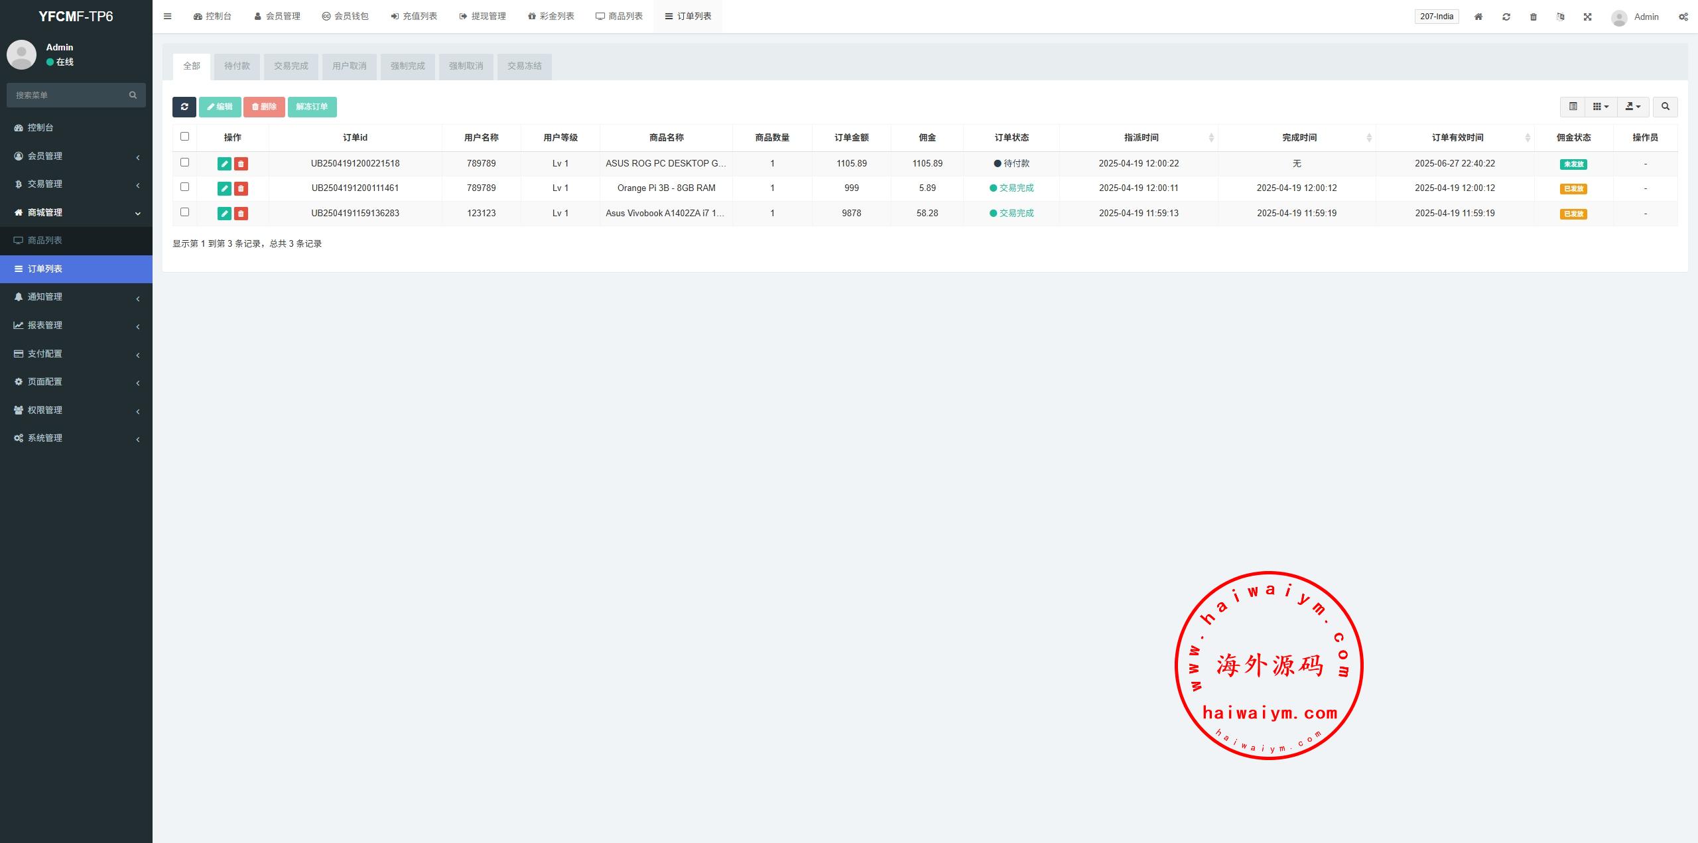Toggle card view icon in the table toolbar
This screenshot has height=843, width=1698.
[1573, 107]
